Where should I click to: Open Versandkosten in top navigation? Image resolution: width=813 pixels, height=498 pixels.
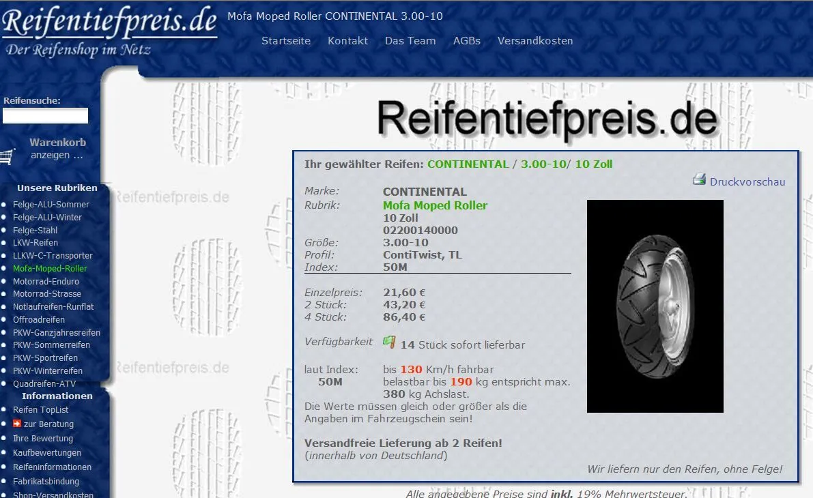coord(535,40)
